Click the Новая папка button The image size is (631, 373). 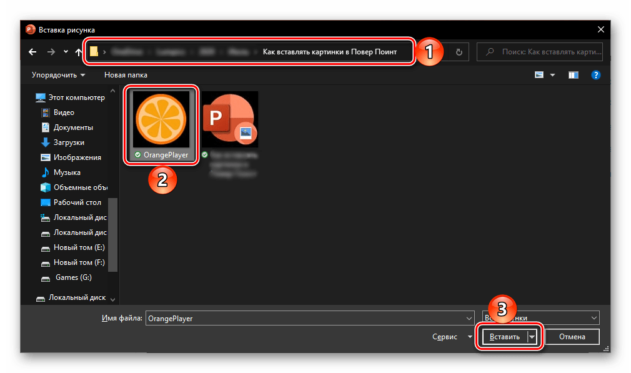coord(126,75)
